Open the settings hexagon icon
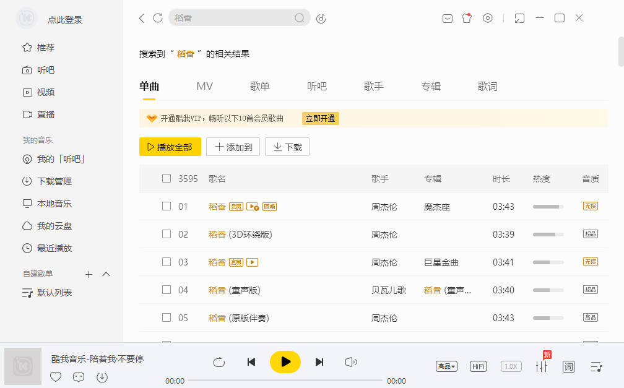Viewport: 624px width, 388px height. pos(488,18)
